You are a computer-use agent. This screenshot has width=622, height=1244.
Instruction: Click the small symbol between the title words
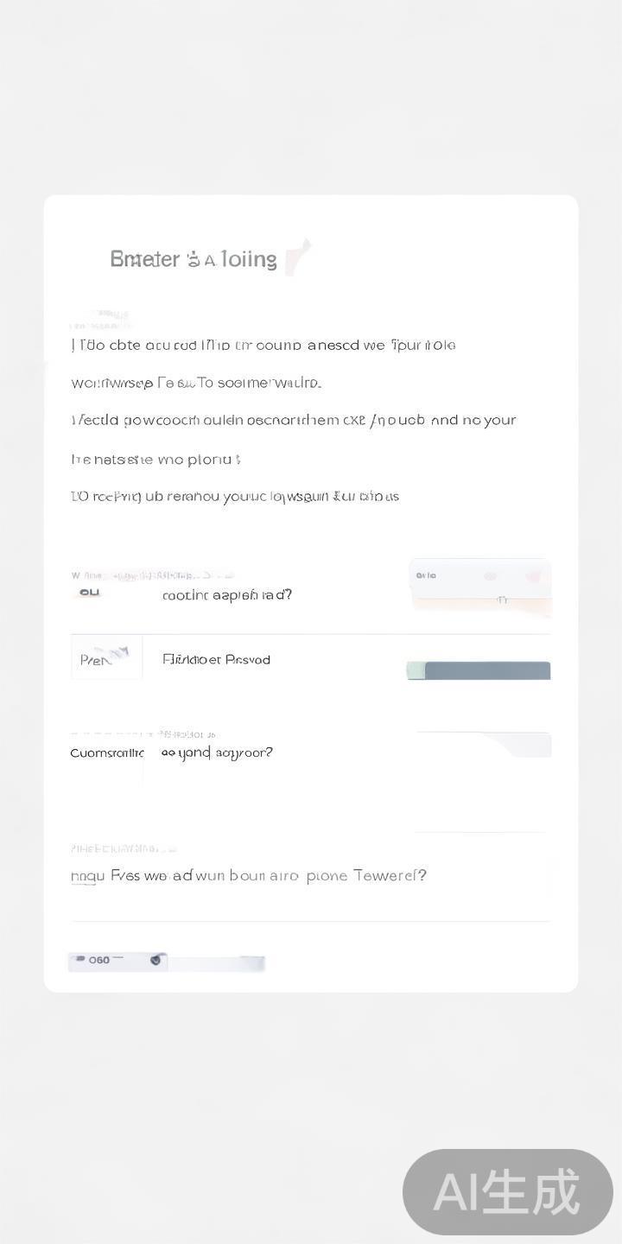click(x=194, y=258)
